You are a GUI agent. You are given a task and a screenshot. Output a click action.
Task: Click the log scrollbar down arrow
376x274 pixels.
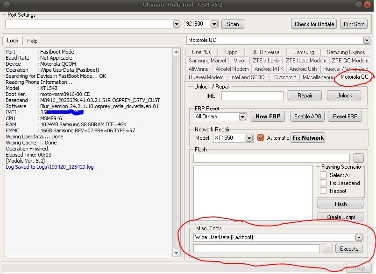pos(176,253)
